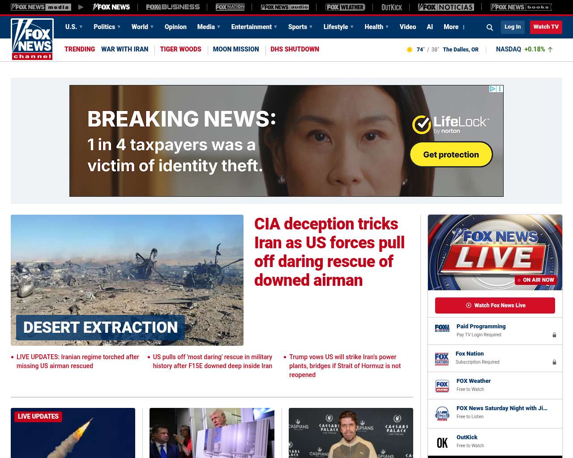Open the Fox News Media logo link
This screenshot has width=573, height=458.
tap(41, 7)
